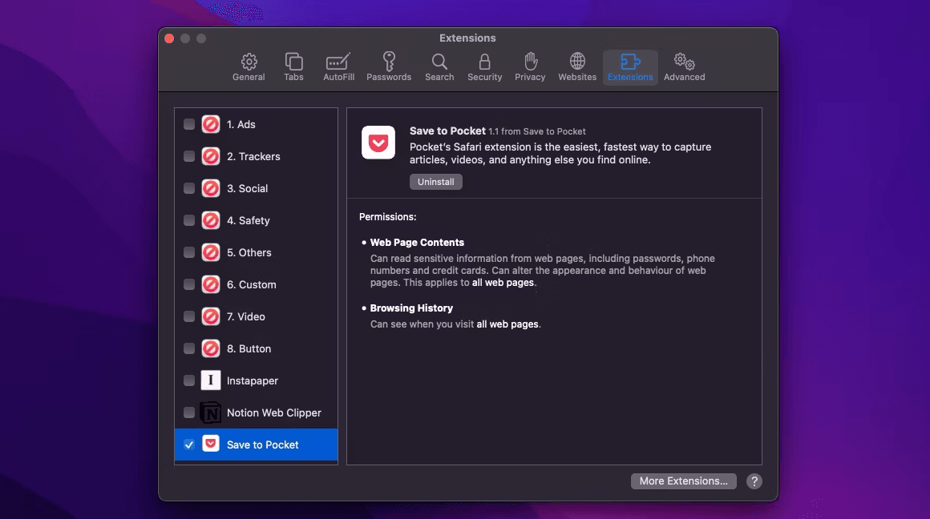Open AutoFill preferences
This screenshot has height=519, width=930.
pos(338,67)
